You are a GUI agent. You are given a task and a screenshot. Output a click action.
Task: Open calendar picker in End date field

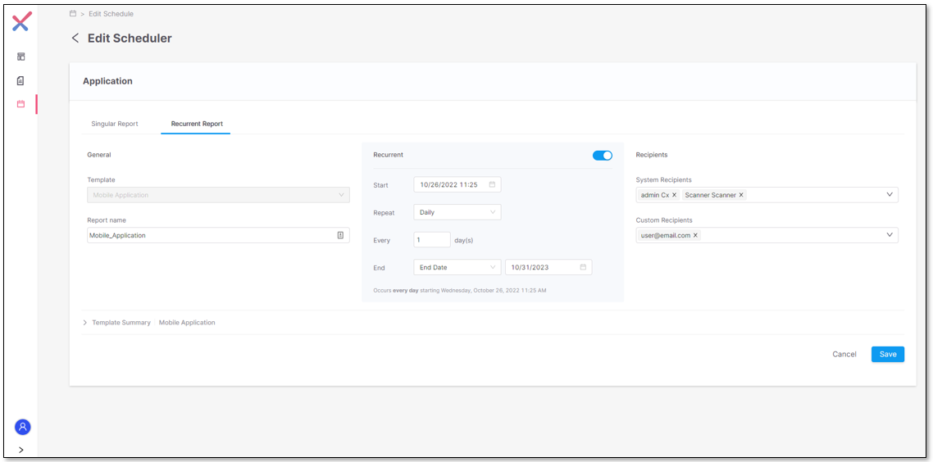pyautogui.click(x=583, y=267)
